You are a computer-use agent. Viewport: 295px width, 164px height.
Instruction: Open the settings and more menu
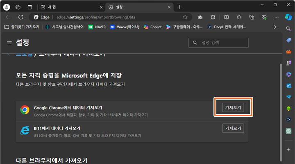tap(277, 17)
